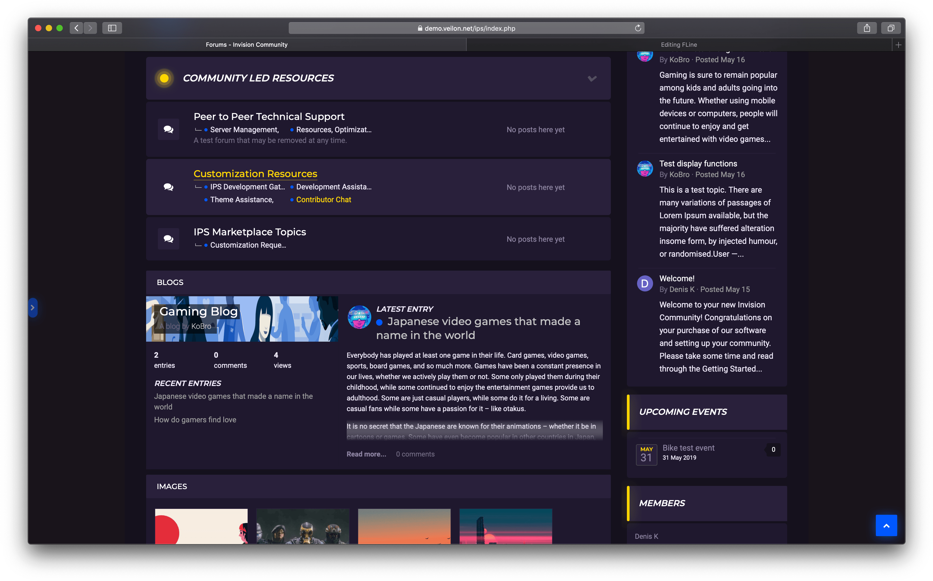Click the lock icon in the address bar
Screen dimensions: 933x581
coord(420,28)
